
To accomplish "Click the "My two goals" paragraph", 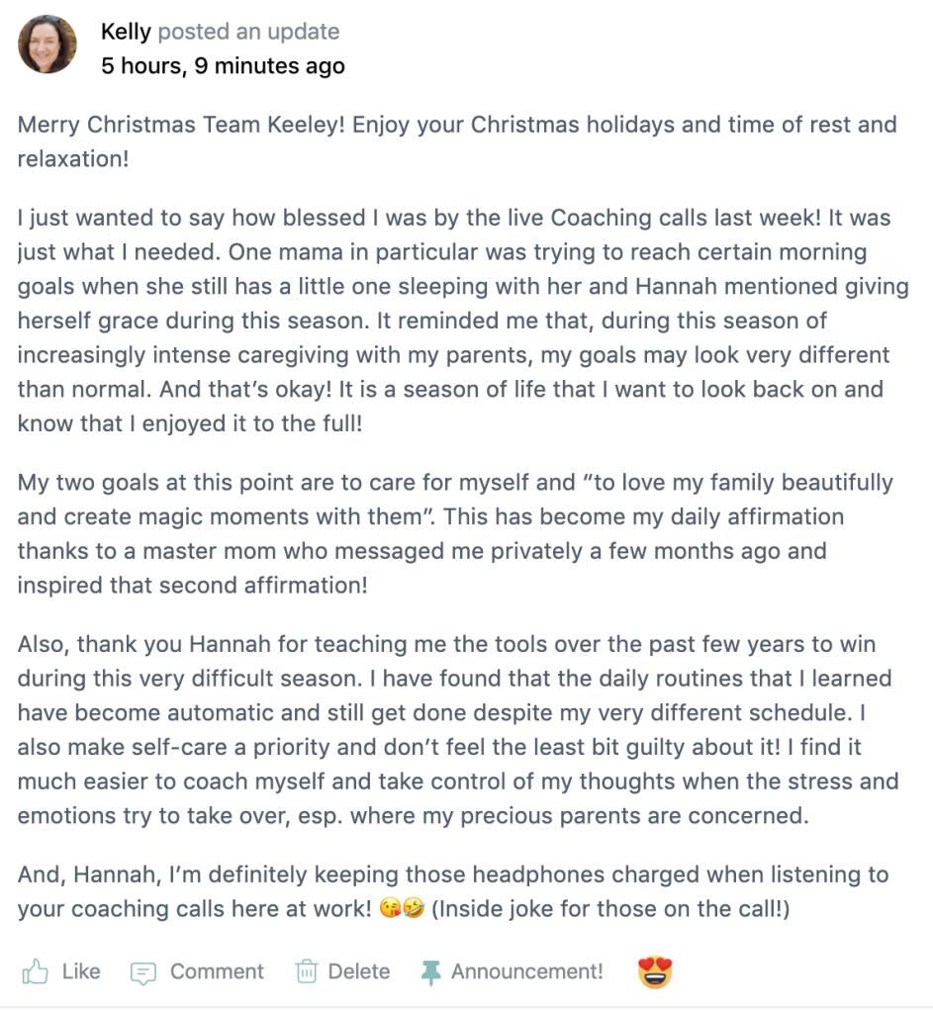I will pos(456,534).
